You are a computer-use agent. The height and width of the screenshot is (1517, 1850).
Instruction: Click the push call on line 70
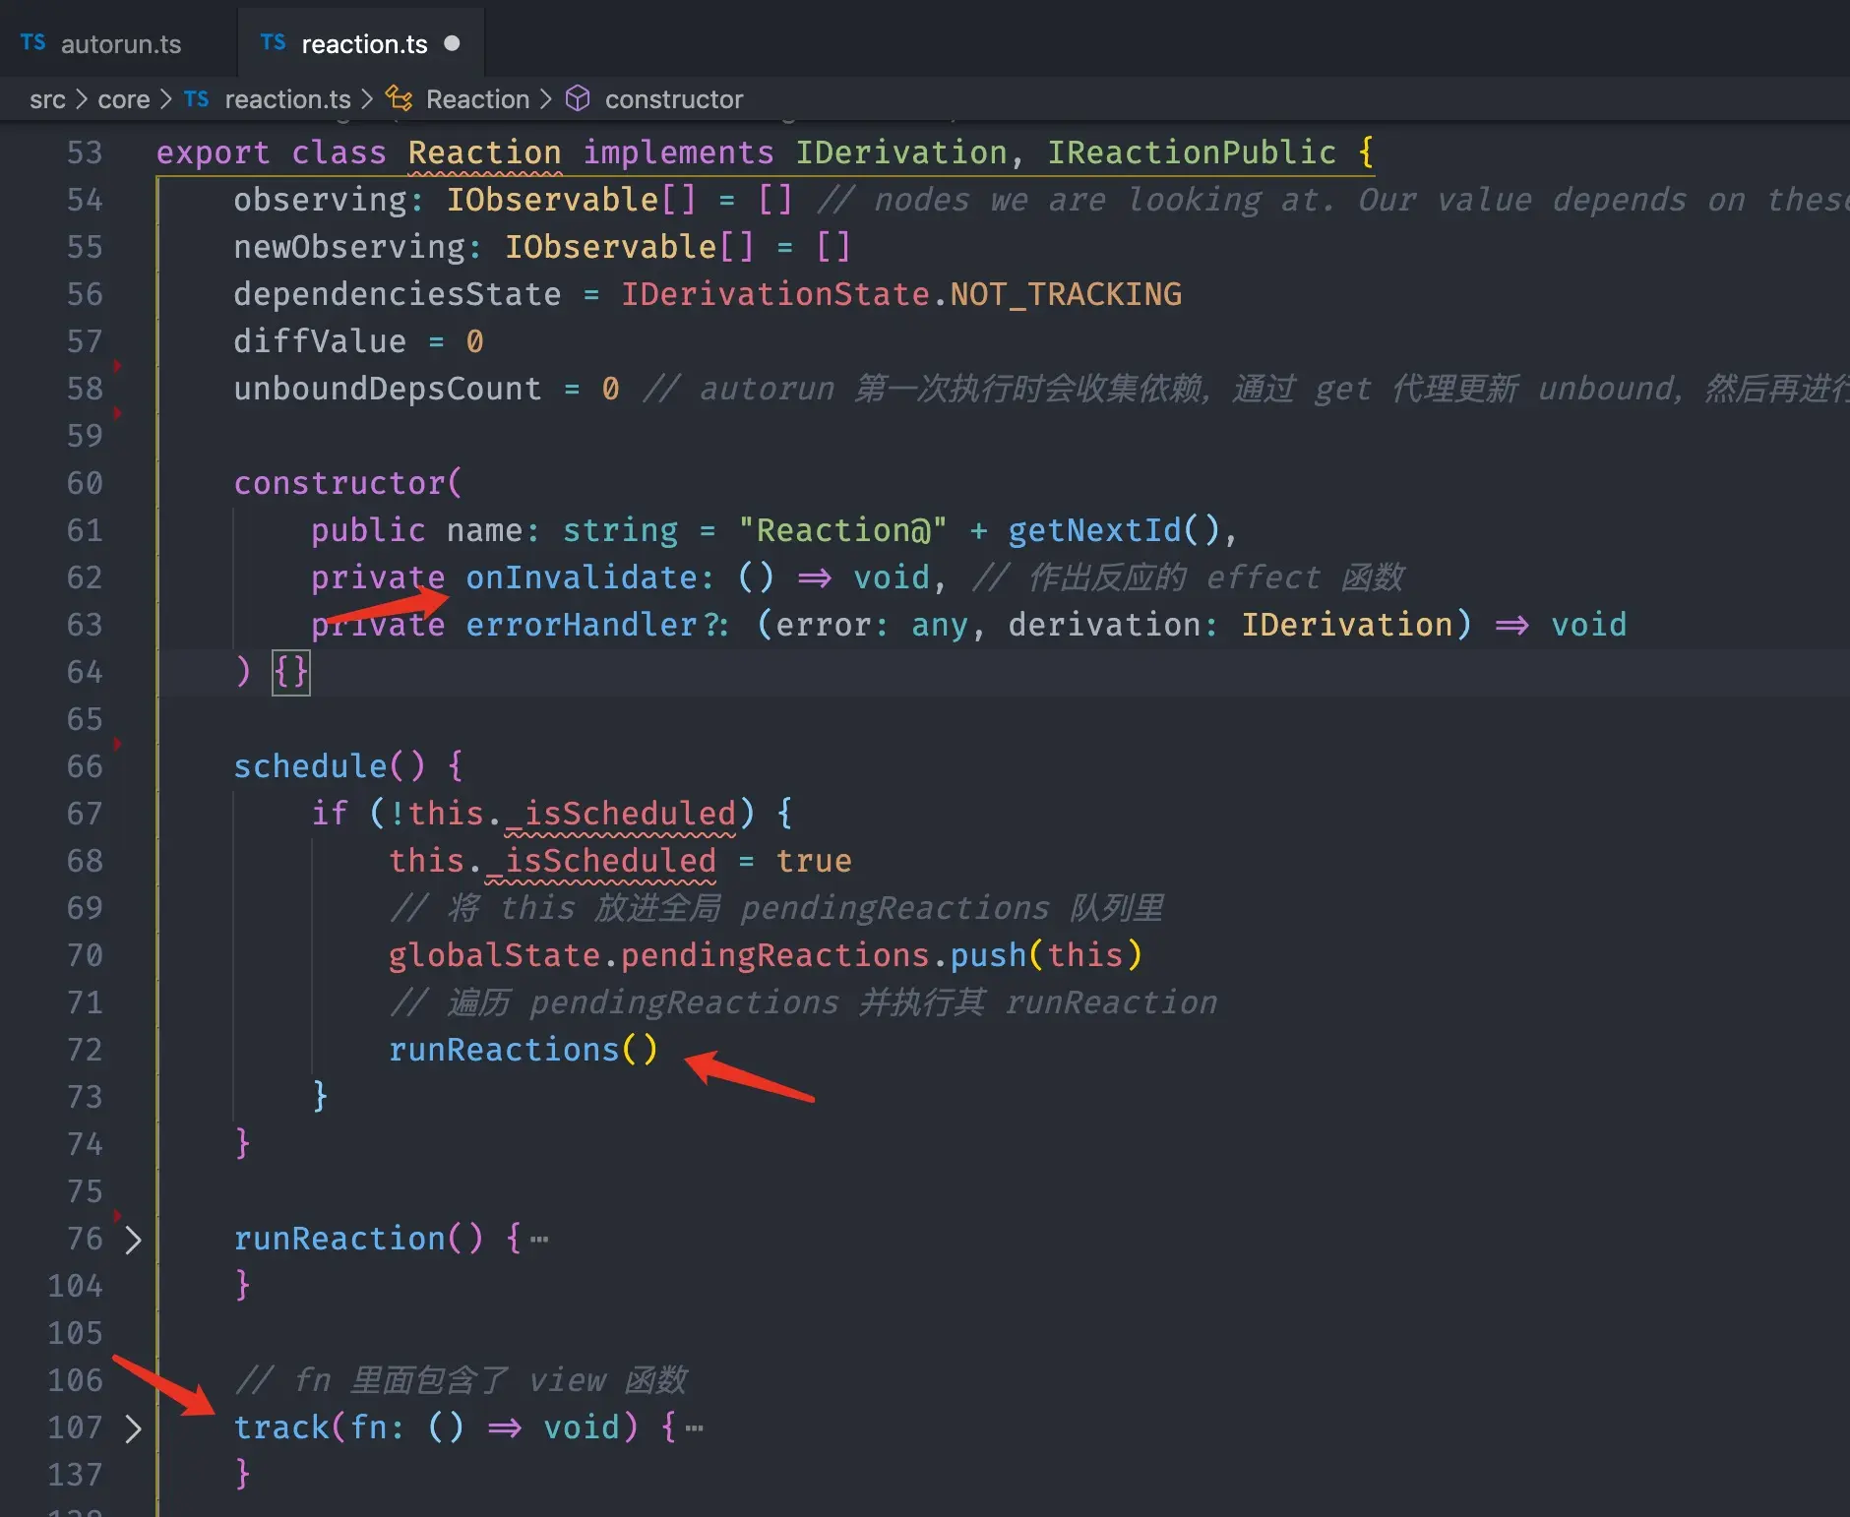click(988, 956)
